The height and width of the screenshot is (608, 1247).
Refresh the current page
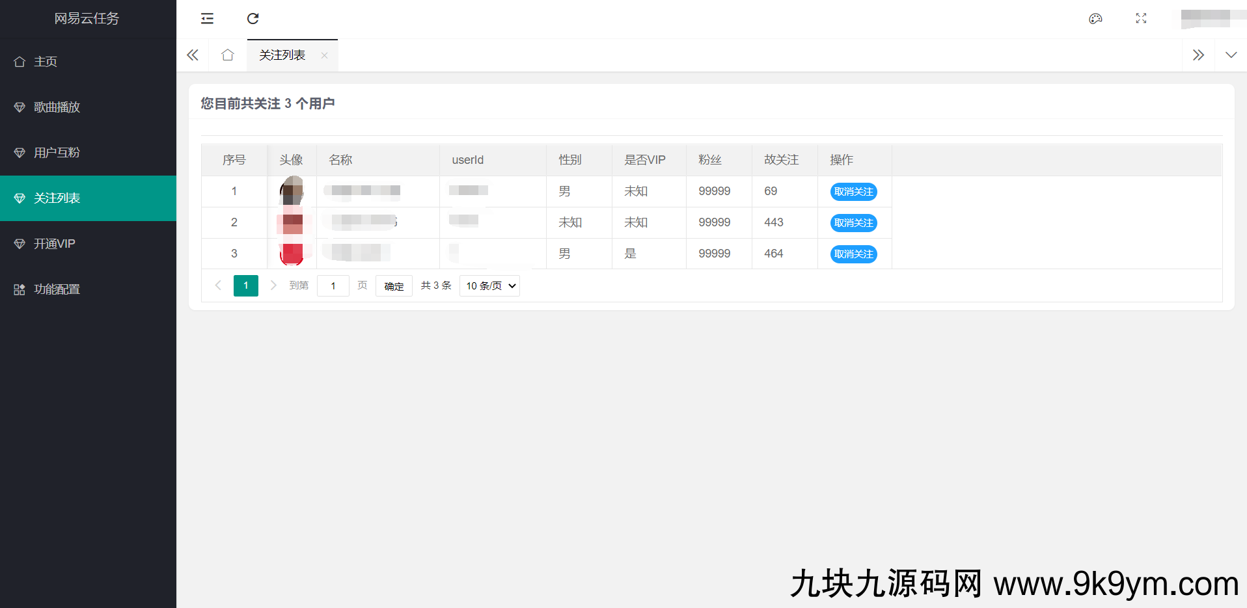[253, 19]
